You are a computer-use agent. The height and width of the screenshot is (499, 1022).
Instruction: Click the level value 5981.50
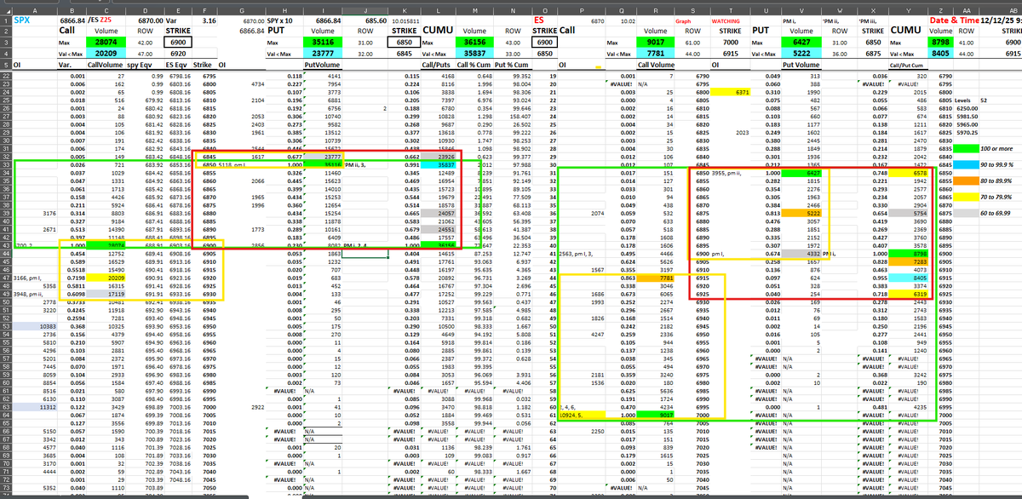click(967, 117)
